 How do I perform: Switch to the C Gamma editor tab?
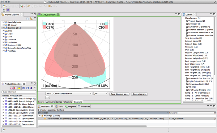pos(68,102)
